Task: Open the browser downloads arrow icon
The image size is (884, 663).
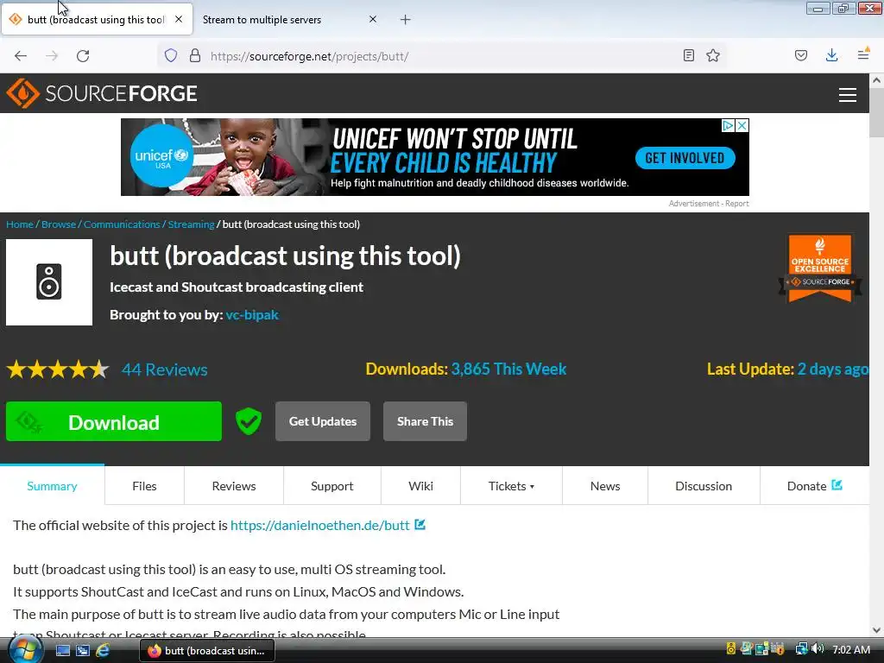Action: [x=831, y=55]
